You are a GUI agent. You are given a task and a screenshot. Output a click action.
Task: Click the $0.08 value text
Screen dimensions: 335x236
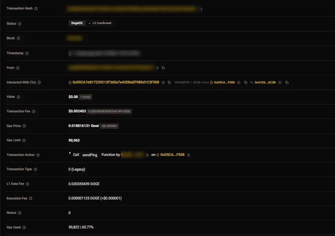click(73, 97)
